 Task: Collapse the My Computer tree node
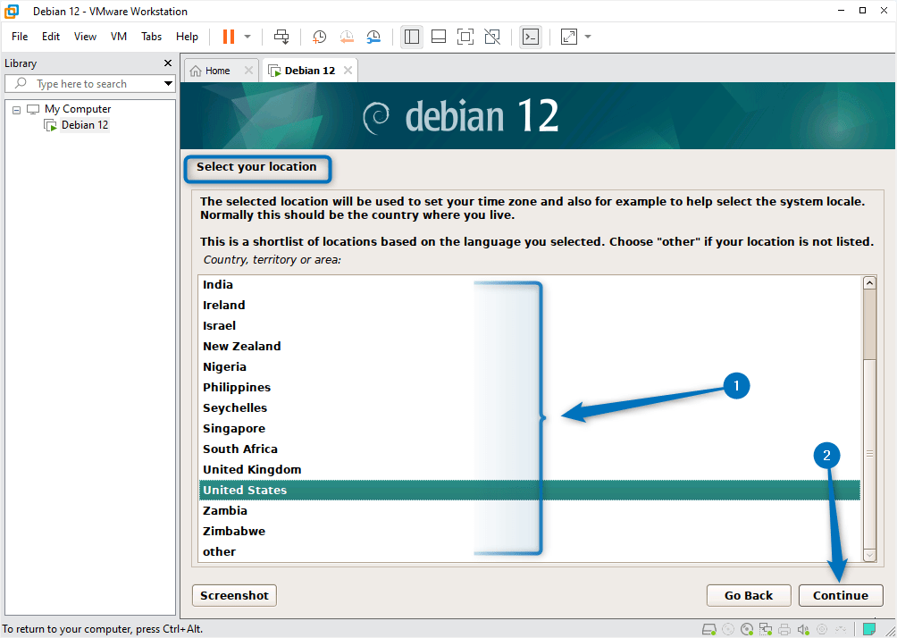pyautogui.click(x=15, y=108)
